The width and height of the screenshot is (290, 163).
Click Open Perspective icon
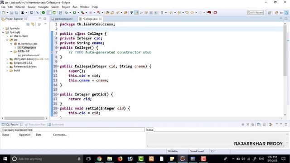pos(270,13)
